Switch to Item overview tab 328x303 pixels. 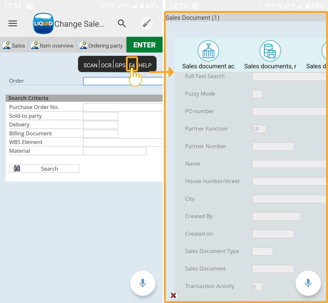(x=52, y=45)
